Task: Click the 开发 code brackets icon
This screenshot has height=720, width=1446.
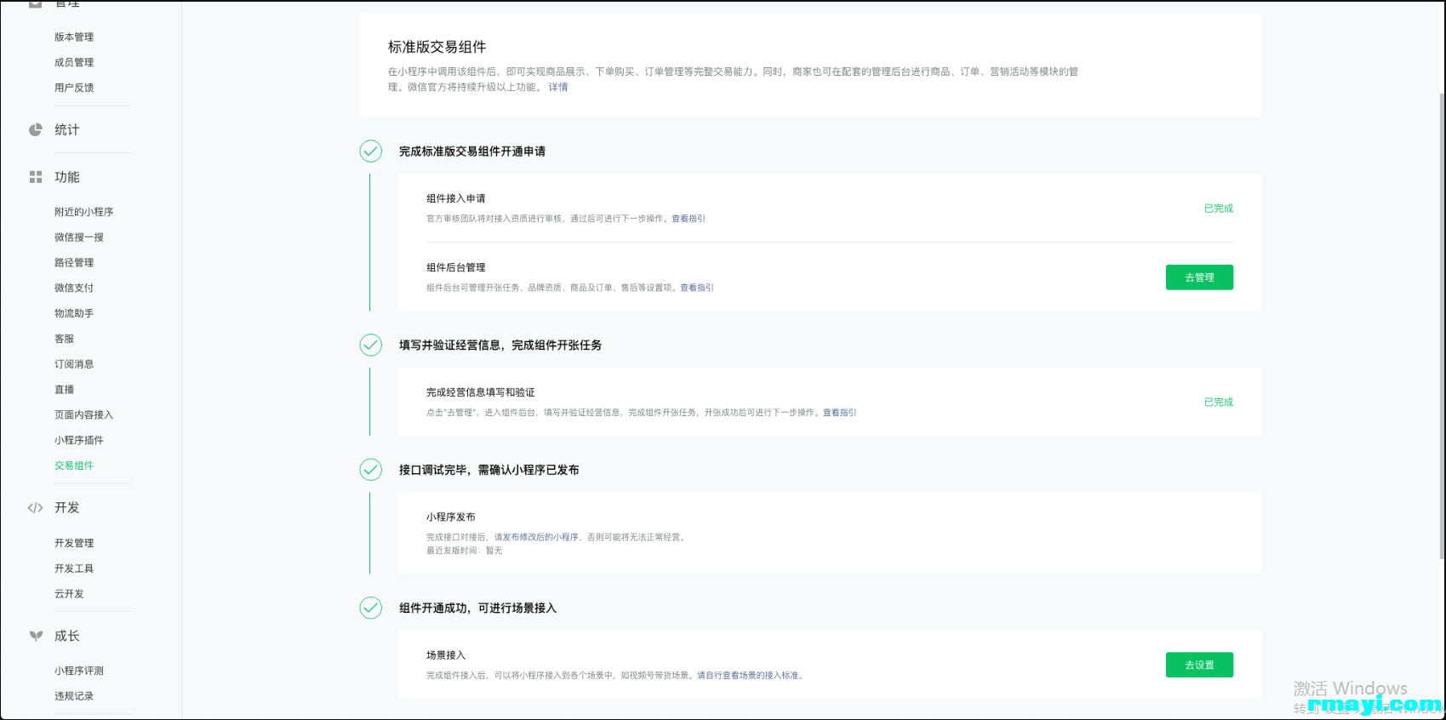Action: pos(35,508)
